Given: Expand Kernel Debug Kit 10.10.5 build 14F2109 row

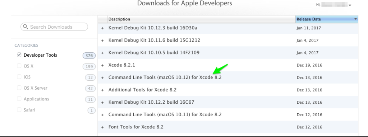Looking at the screenshot, I should [102, 53].
